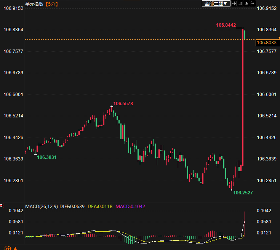This screenshot has height=250, width=280.
Task: Click the orange arrow at price axis
Action: (278, 37)
